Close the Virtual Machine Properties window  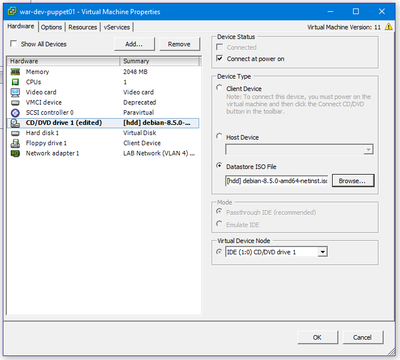point(382,11)
